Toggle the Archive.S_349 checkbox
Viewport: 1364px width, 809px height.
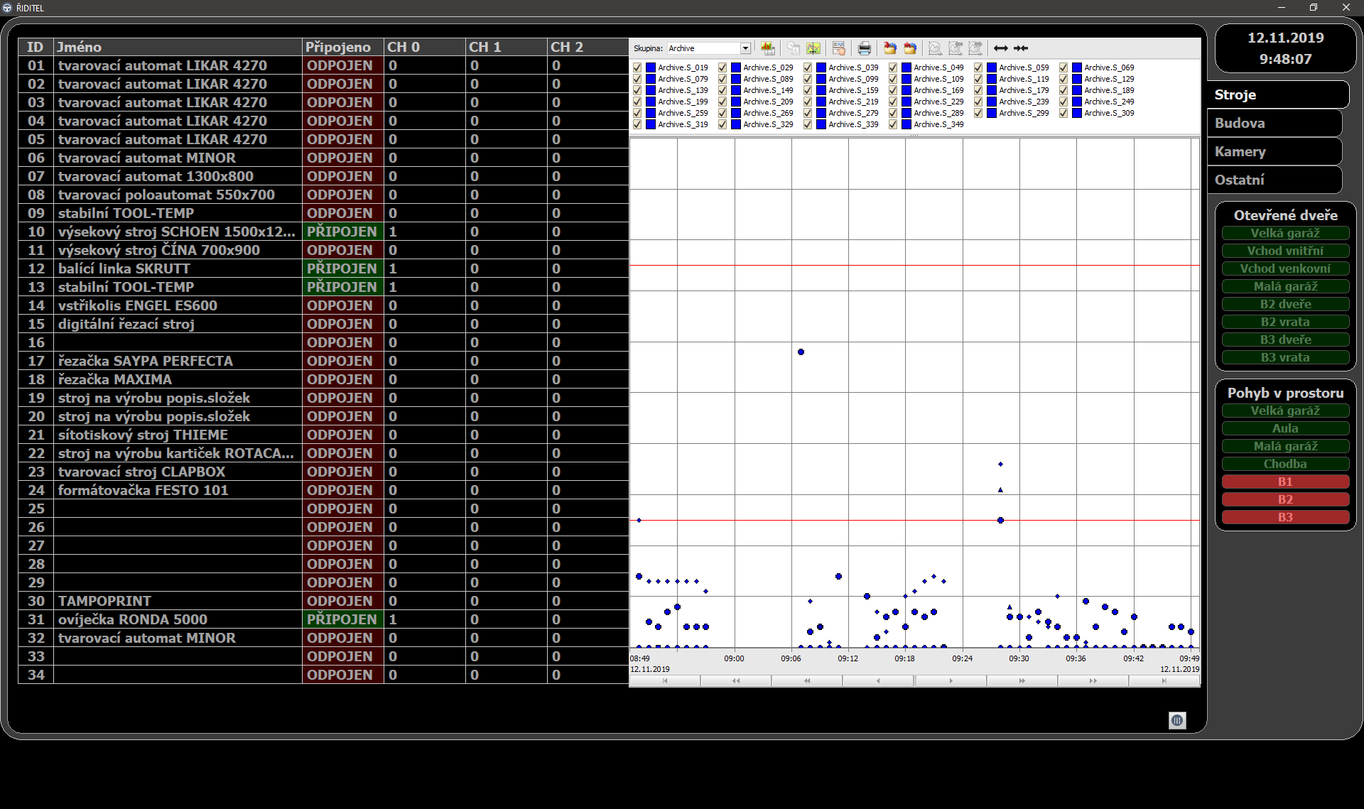click(x=893, y=124)
